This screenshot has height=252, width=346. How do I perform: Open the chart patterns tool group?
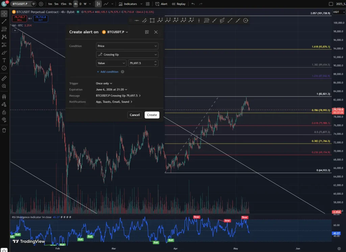[x=4, y=37]
